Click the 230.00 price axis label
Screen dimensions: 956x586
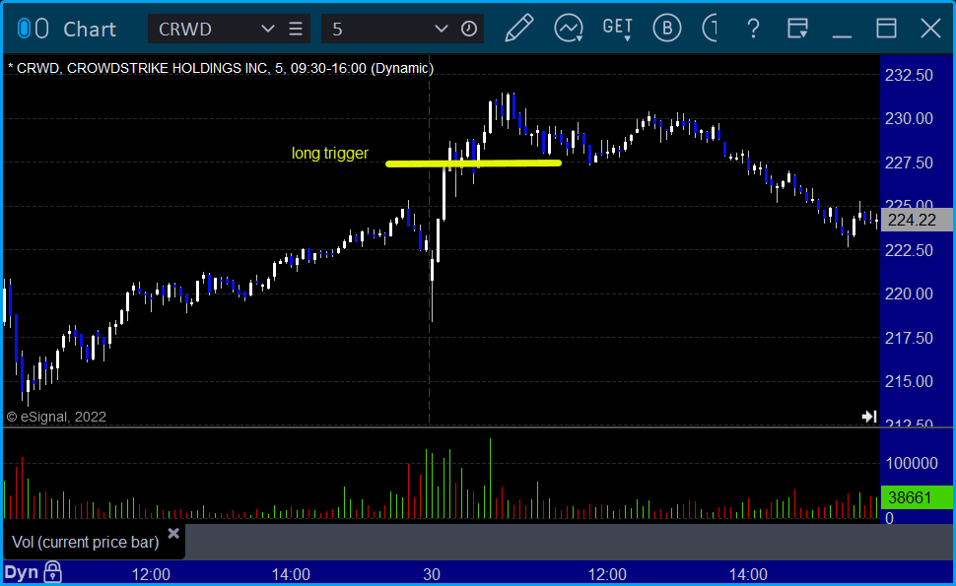[x=909, y=118]
